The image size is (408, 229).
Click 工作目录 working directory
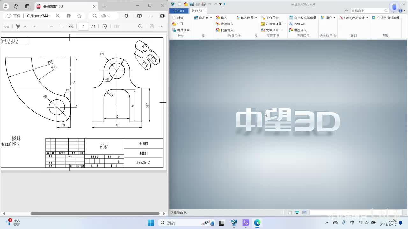click(x=270, y=18)
